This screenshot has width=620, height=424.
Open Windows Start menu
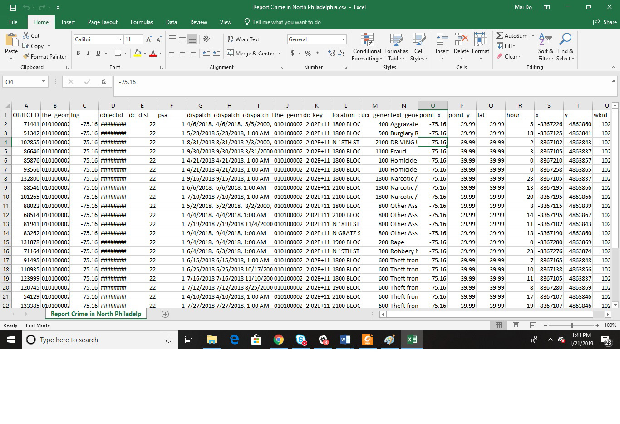(x=11, y=340)
